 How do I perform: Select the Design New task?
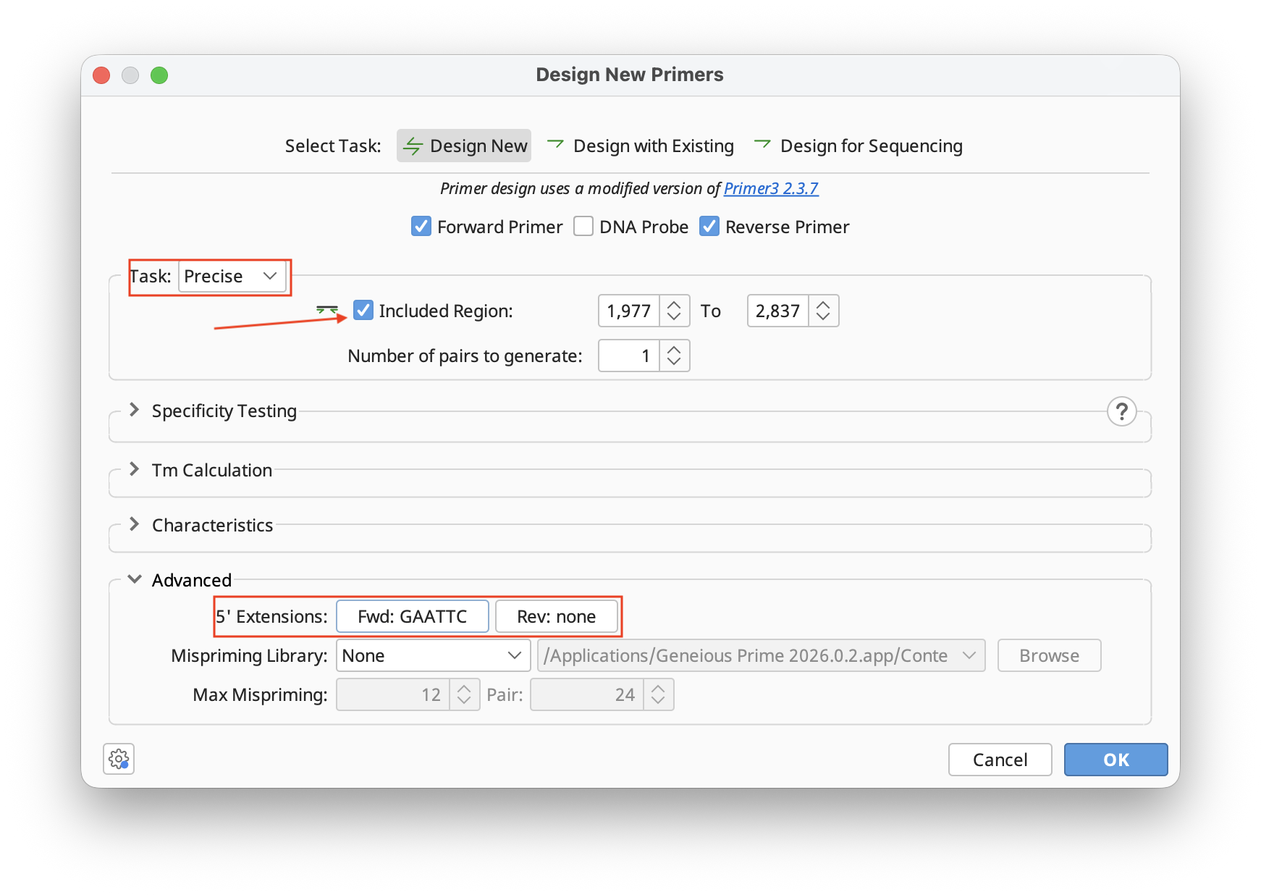[x=464, y=146]
